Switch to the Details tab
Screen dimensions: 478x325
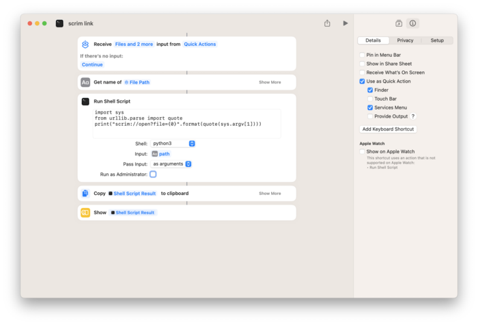tap(373, 40)
